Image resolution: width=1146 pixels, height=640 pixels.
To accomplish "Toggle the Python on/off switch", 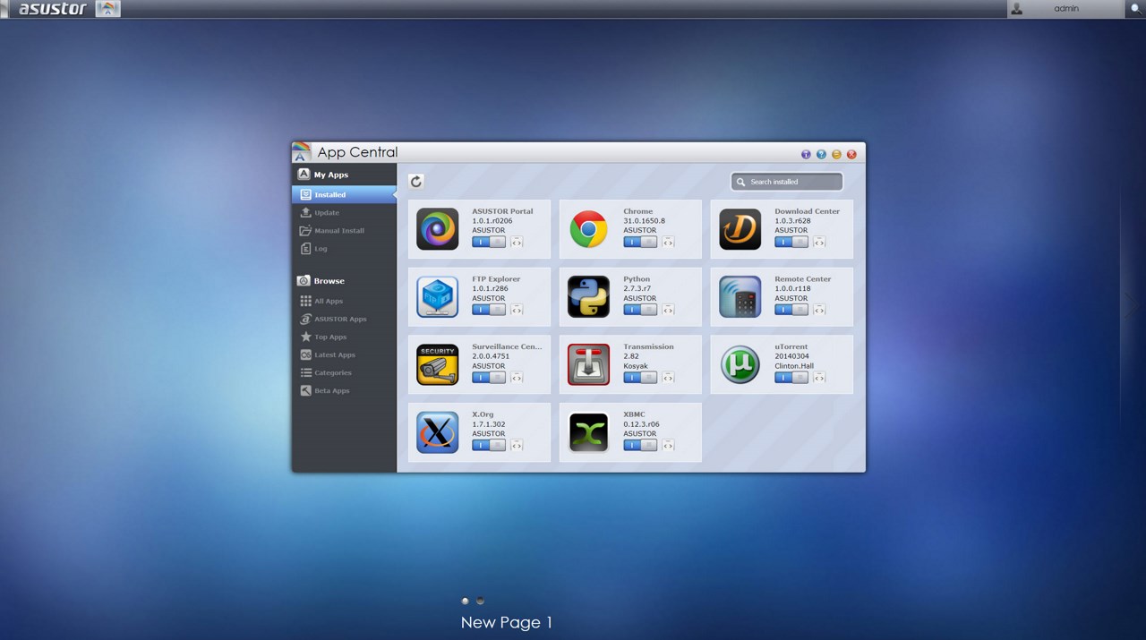I will pyautogui.click(x=640, y=310).
